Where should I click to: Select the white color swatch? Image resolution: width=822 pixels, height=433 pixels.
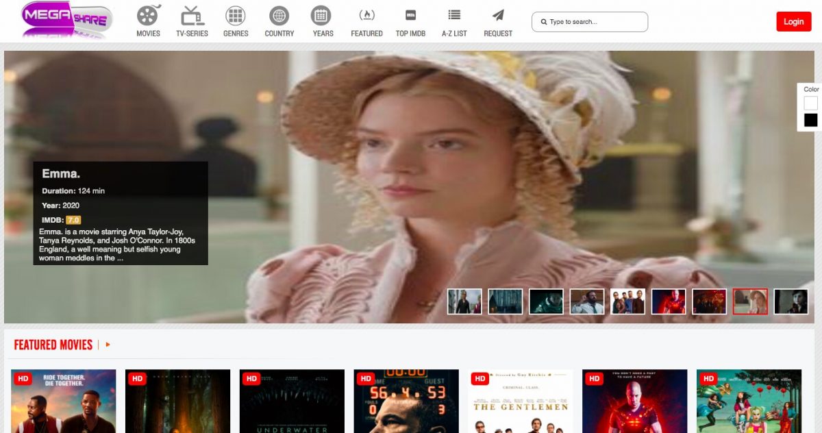(x=811, y=103)
